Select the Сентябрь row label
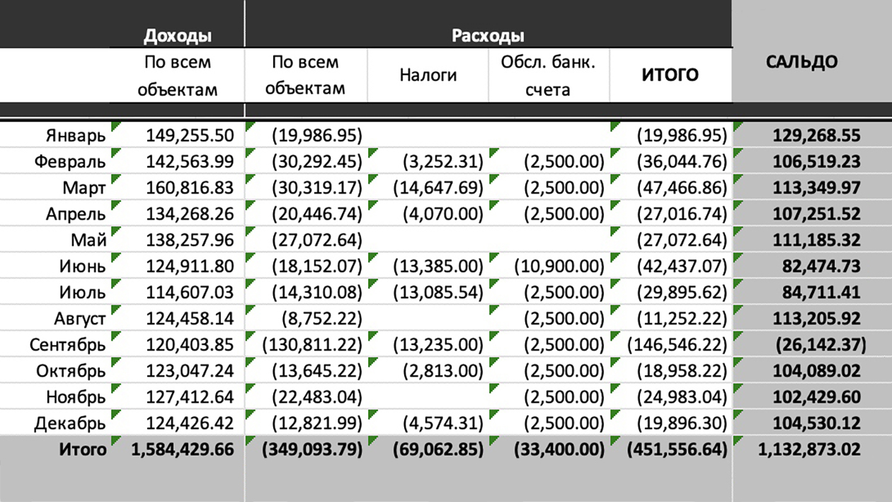The width and height of the screenshot is (892, 502). click(67, 344)
